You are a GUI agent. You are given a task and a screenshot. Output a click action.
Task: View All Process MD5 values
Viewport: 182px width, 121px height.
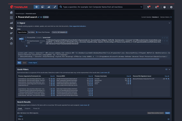click(90, 76)
